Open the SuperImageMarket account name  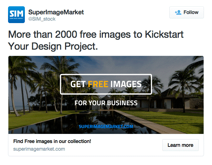(x=56, y=12)
